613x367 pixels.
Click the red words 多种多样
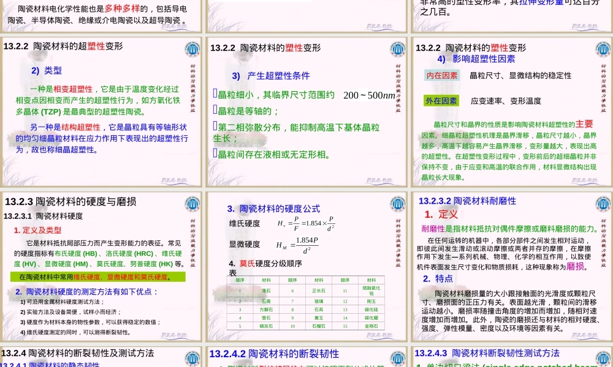(x=122, y=9)
